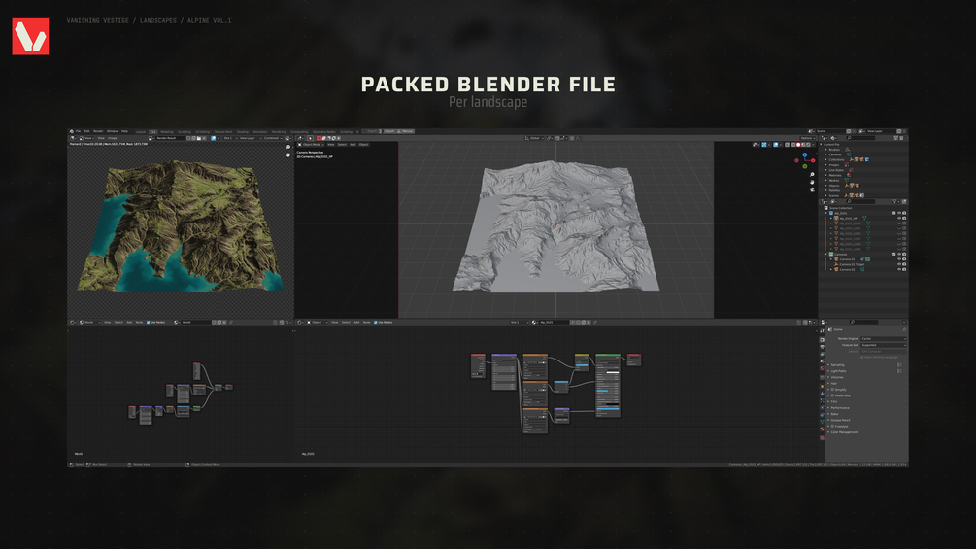The width and height of the screenshot is (976, 549).
Task: Click the blue Z axis gizmo
Action: pyautogui.click(x=805, y=155)
